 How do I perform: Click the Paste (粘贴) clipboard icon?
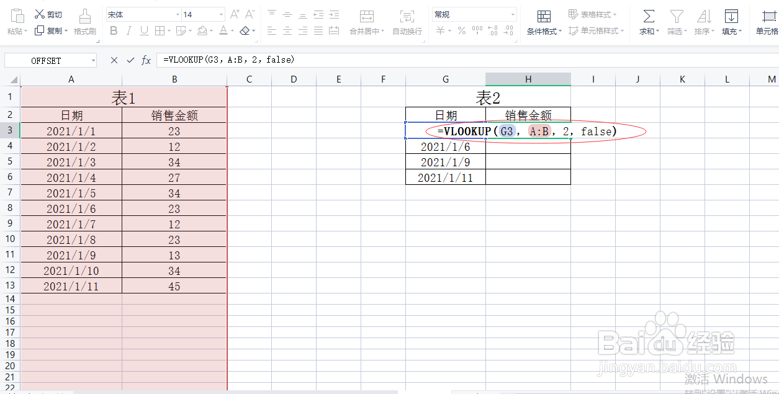coord(17,16)
